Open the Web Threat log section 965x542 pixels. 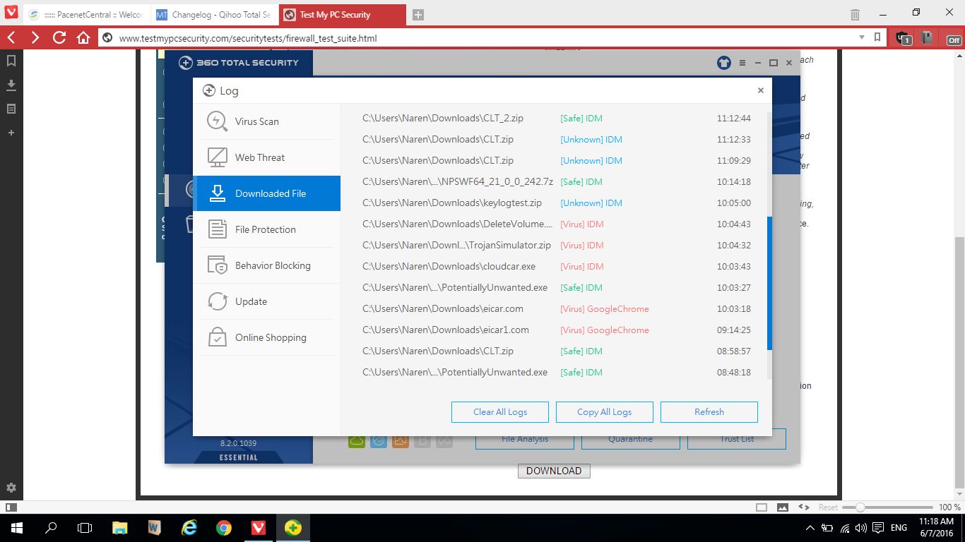pos(266,157)
